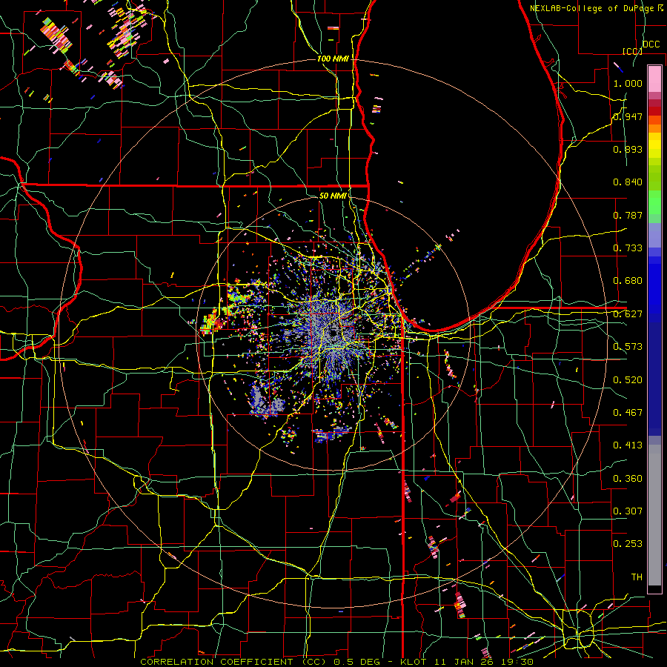This screenshot has width=667, height=667.
Task: Pick the gray color band beside 0.307
Action: point(654,515)
